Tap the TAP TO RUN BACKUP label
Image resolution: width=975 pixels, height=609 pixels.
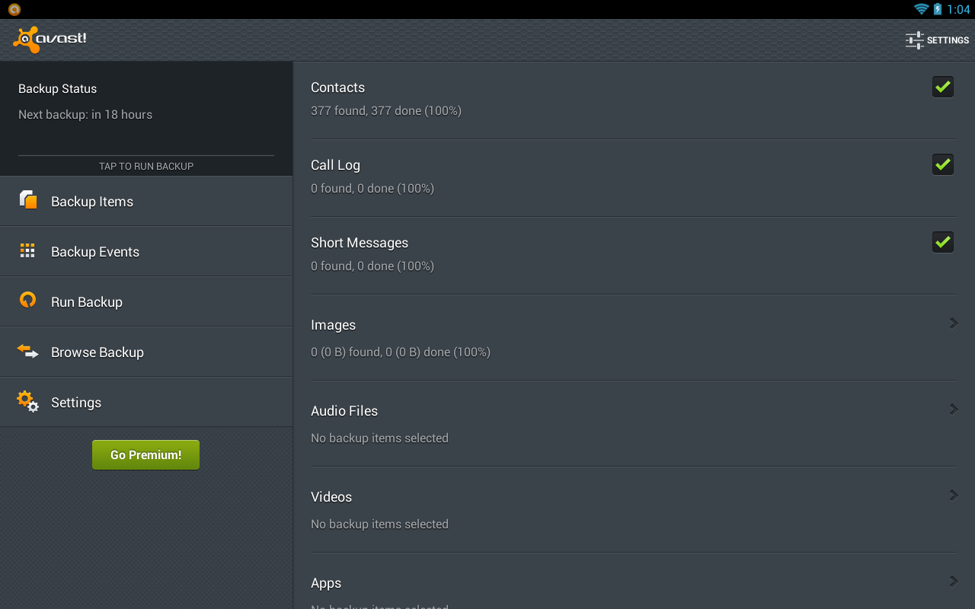pyautogui.click(x=146, y=166)
